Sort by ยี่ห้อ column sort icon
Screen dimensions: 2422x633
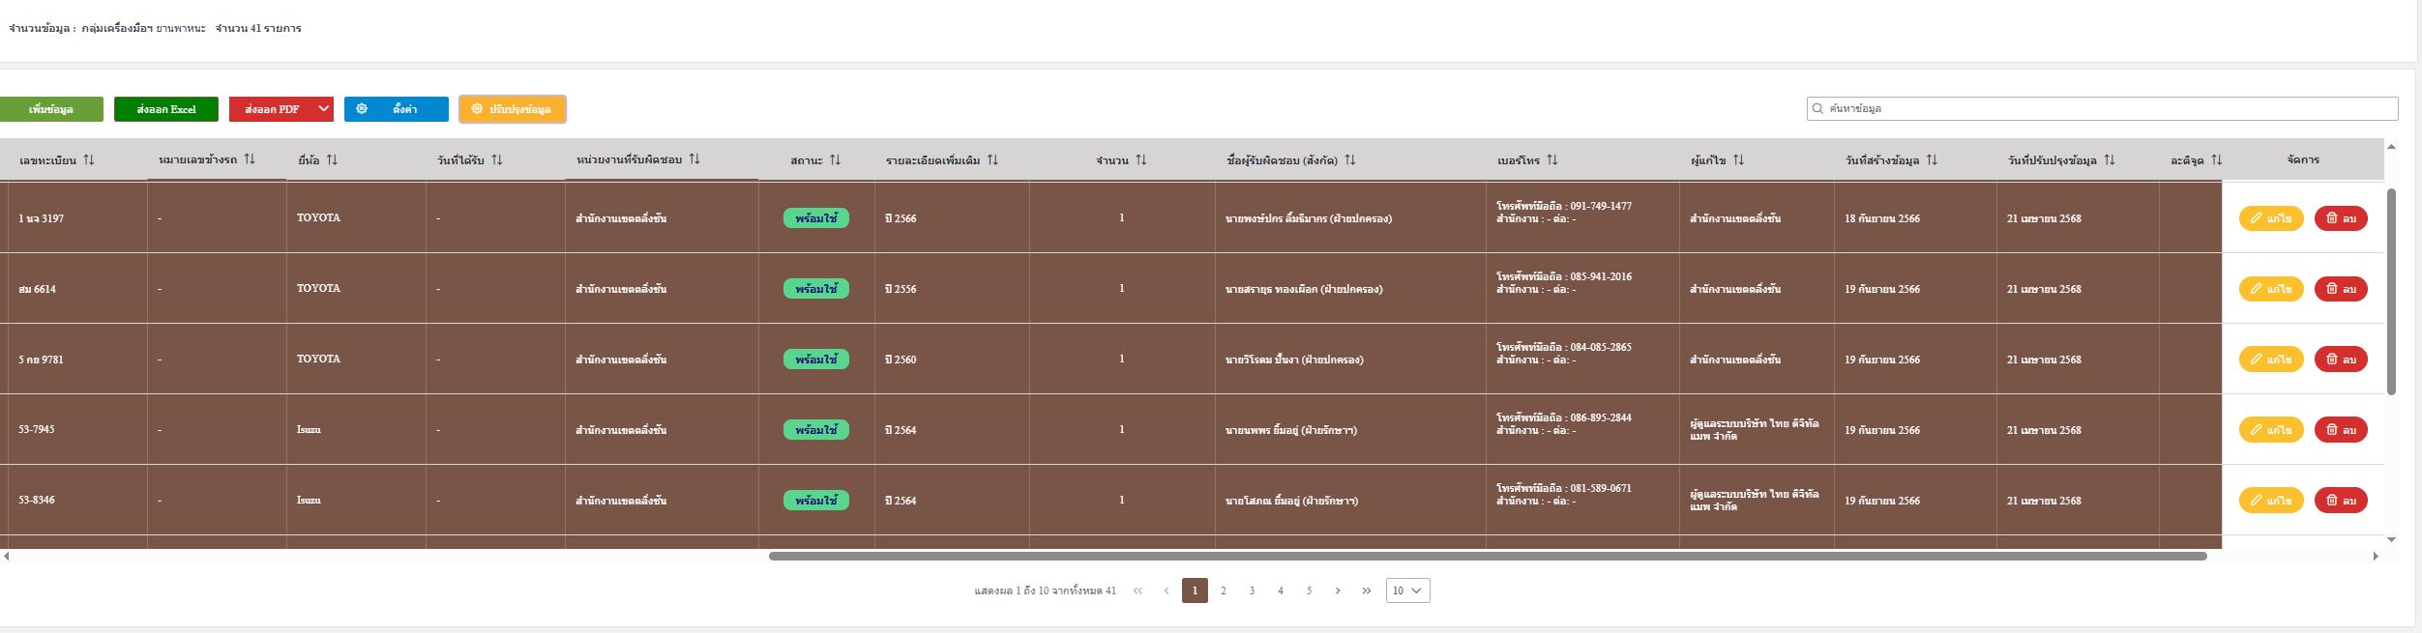(332, 160)
